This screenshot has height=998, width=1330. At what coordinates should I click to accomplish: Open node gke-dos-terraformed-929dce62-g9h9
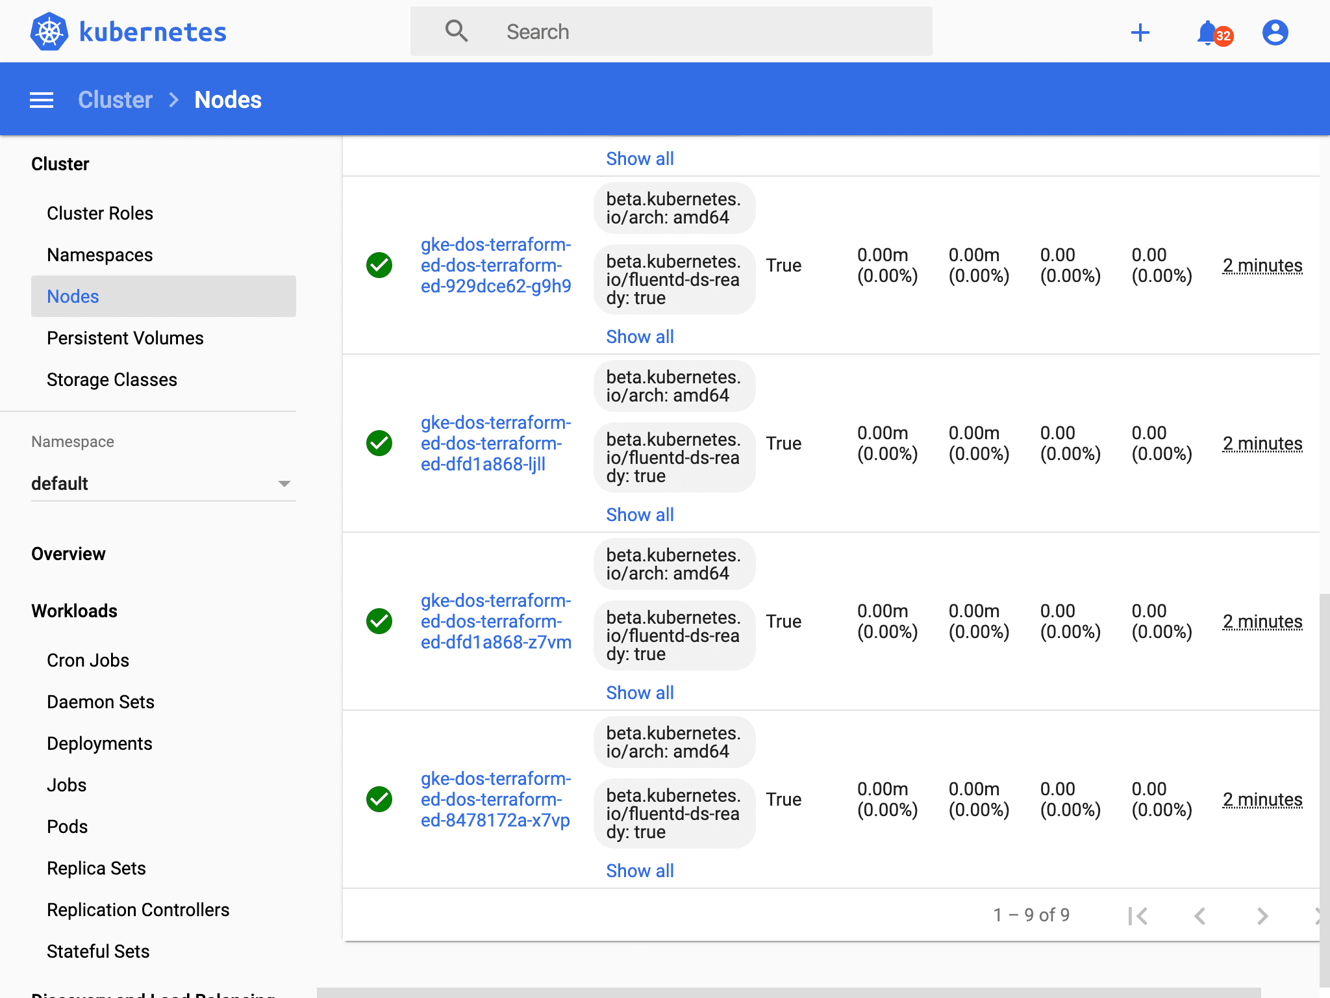(x=496, y=265)
